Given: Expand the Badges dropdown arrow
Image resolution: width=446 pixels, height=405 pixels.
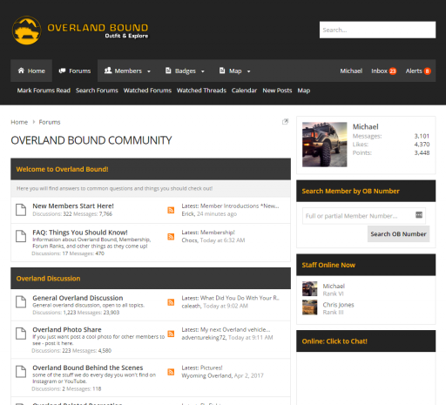Looking at the screenshot, I should (x=203, y=71).
